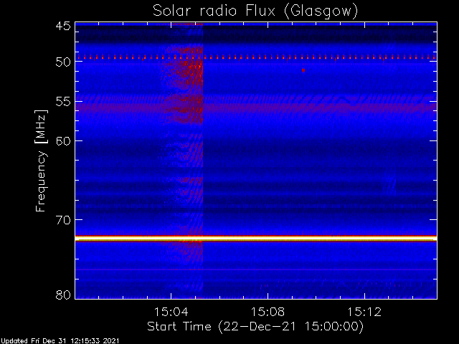Image resolution: width=459 pixels, height=344 pixels.
Task: Select the 55 MHz axis label
Action: (x=63, y=102)
